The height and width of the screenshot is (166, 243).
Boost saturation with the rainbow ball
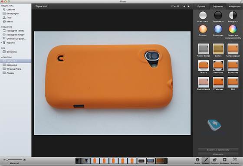tap(233, 29)
